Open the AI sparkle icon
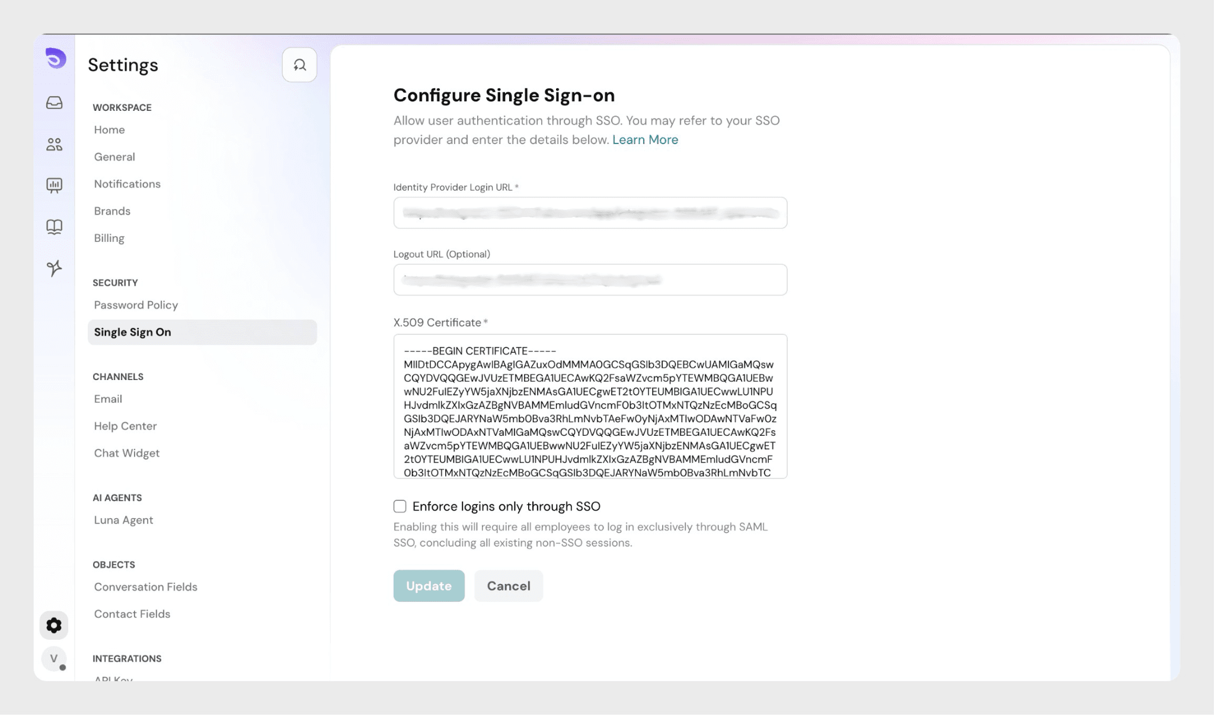This screenshot has width=1214, height=715. pyautogui.click(x=55, y=269)
